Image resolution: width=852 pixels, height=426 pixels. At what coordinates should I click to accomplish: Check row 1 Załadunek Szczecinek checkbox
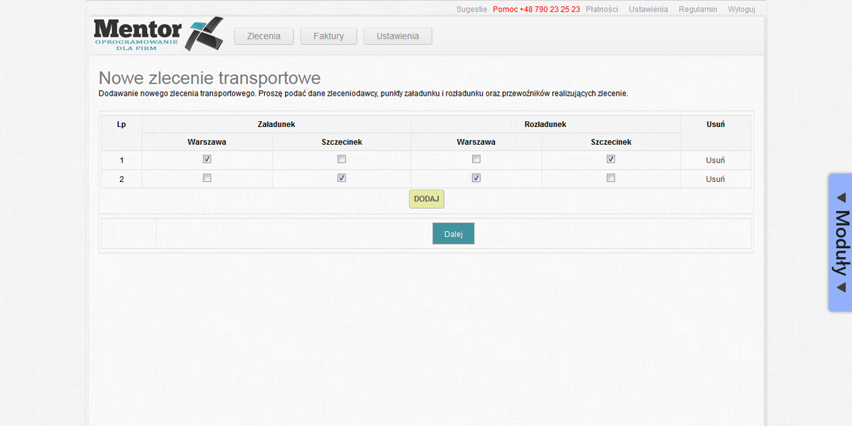341,159
